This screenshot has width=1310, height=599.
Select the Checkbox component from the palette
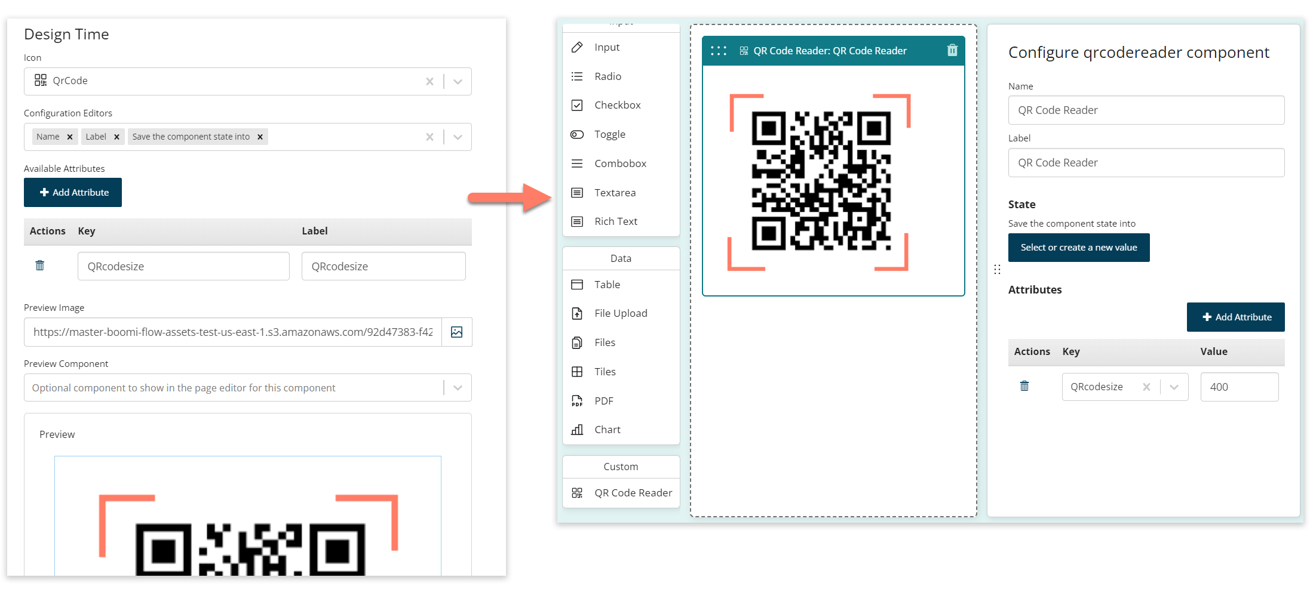pyautogui.click(x=617, y=105)
